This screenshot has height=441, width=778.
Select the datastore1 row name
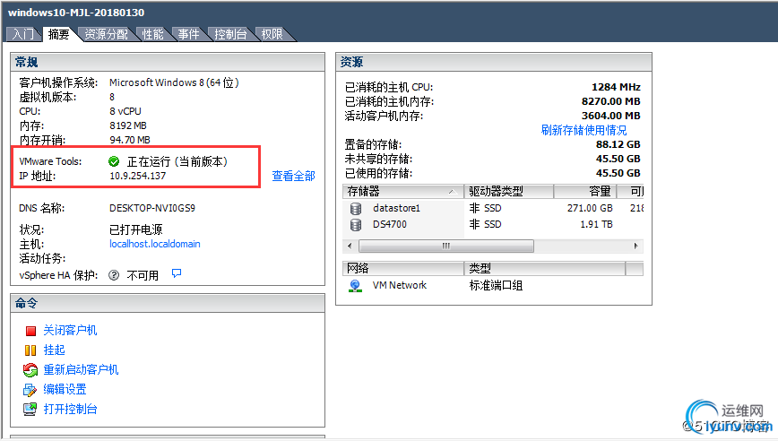coord(396,208)
